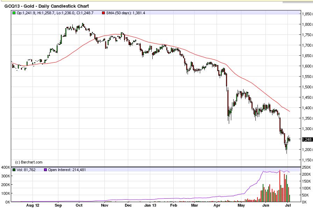Viewport: 313px width, 208px height.
Task: Click the purple Open Interest legend swatch
Action: pyautogui.click(x=45, y=170)
